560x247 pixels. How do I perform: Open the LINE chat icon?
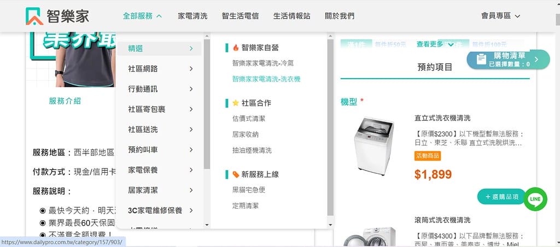[535, 199]
